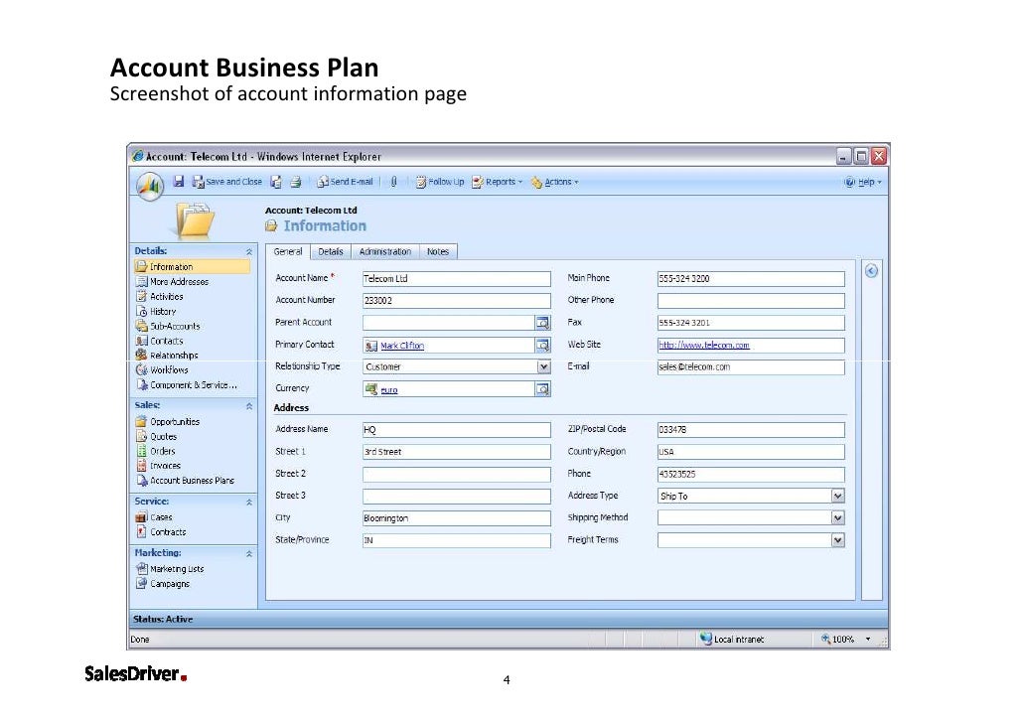1023x723 pixels.
Task: Click the Primary Contact lookup icon
Action: click(543, 346)
